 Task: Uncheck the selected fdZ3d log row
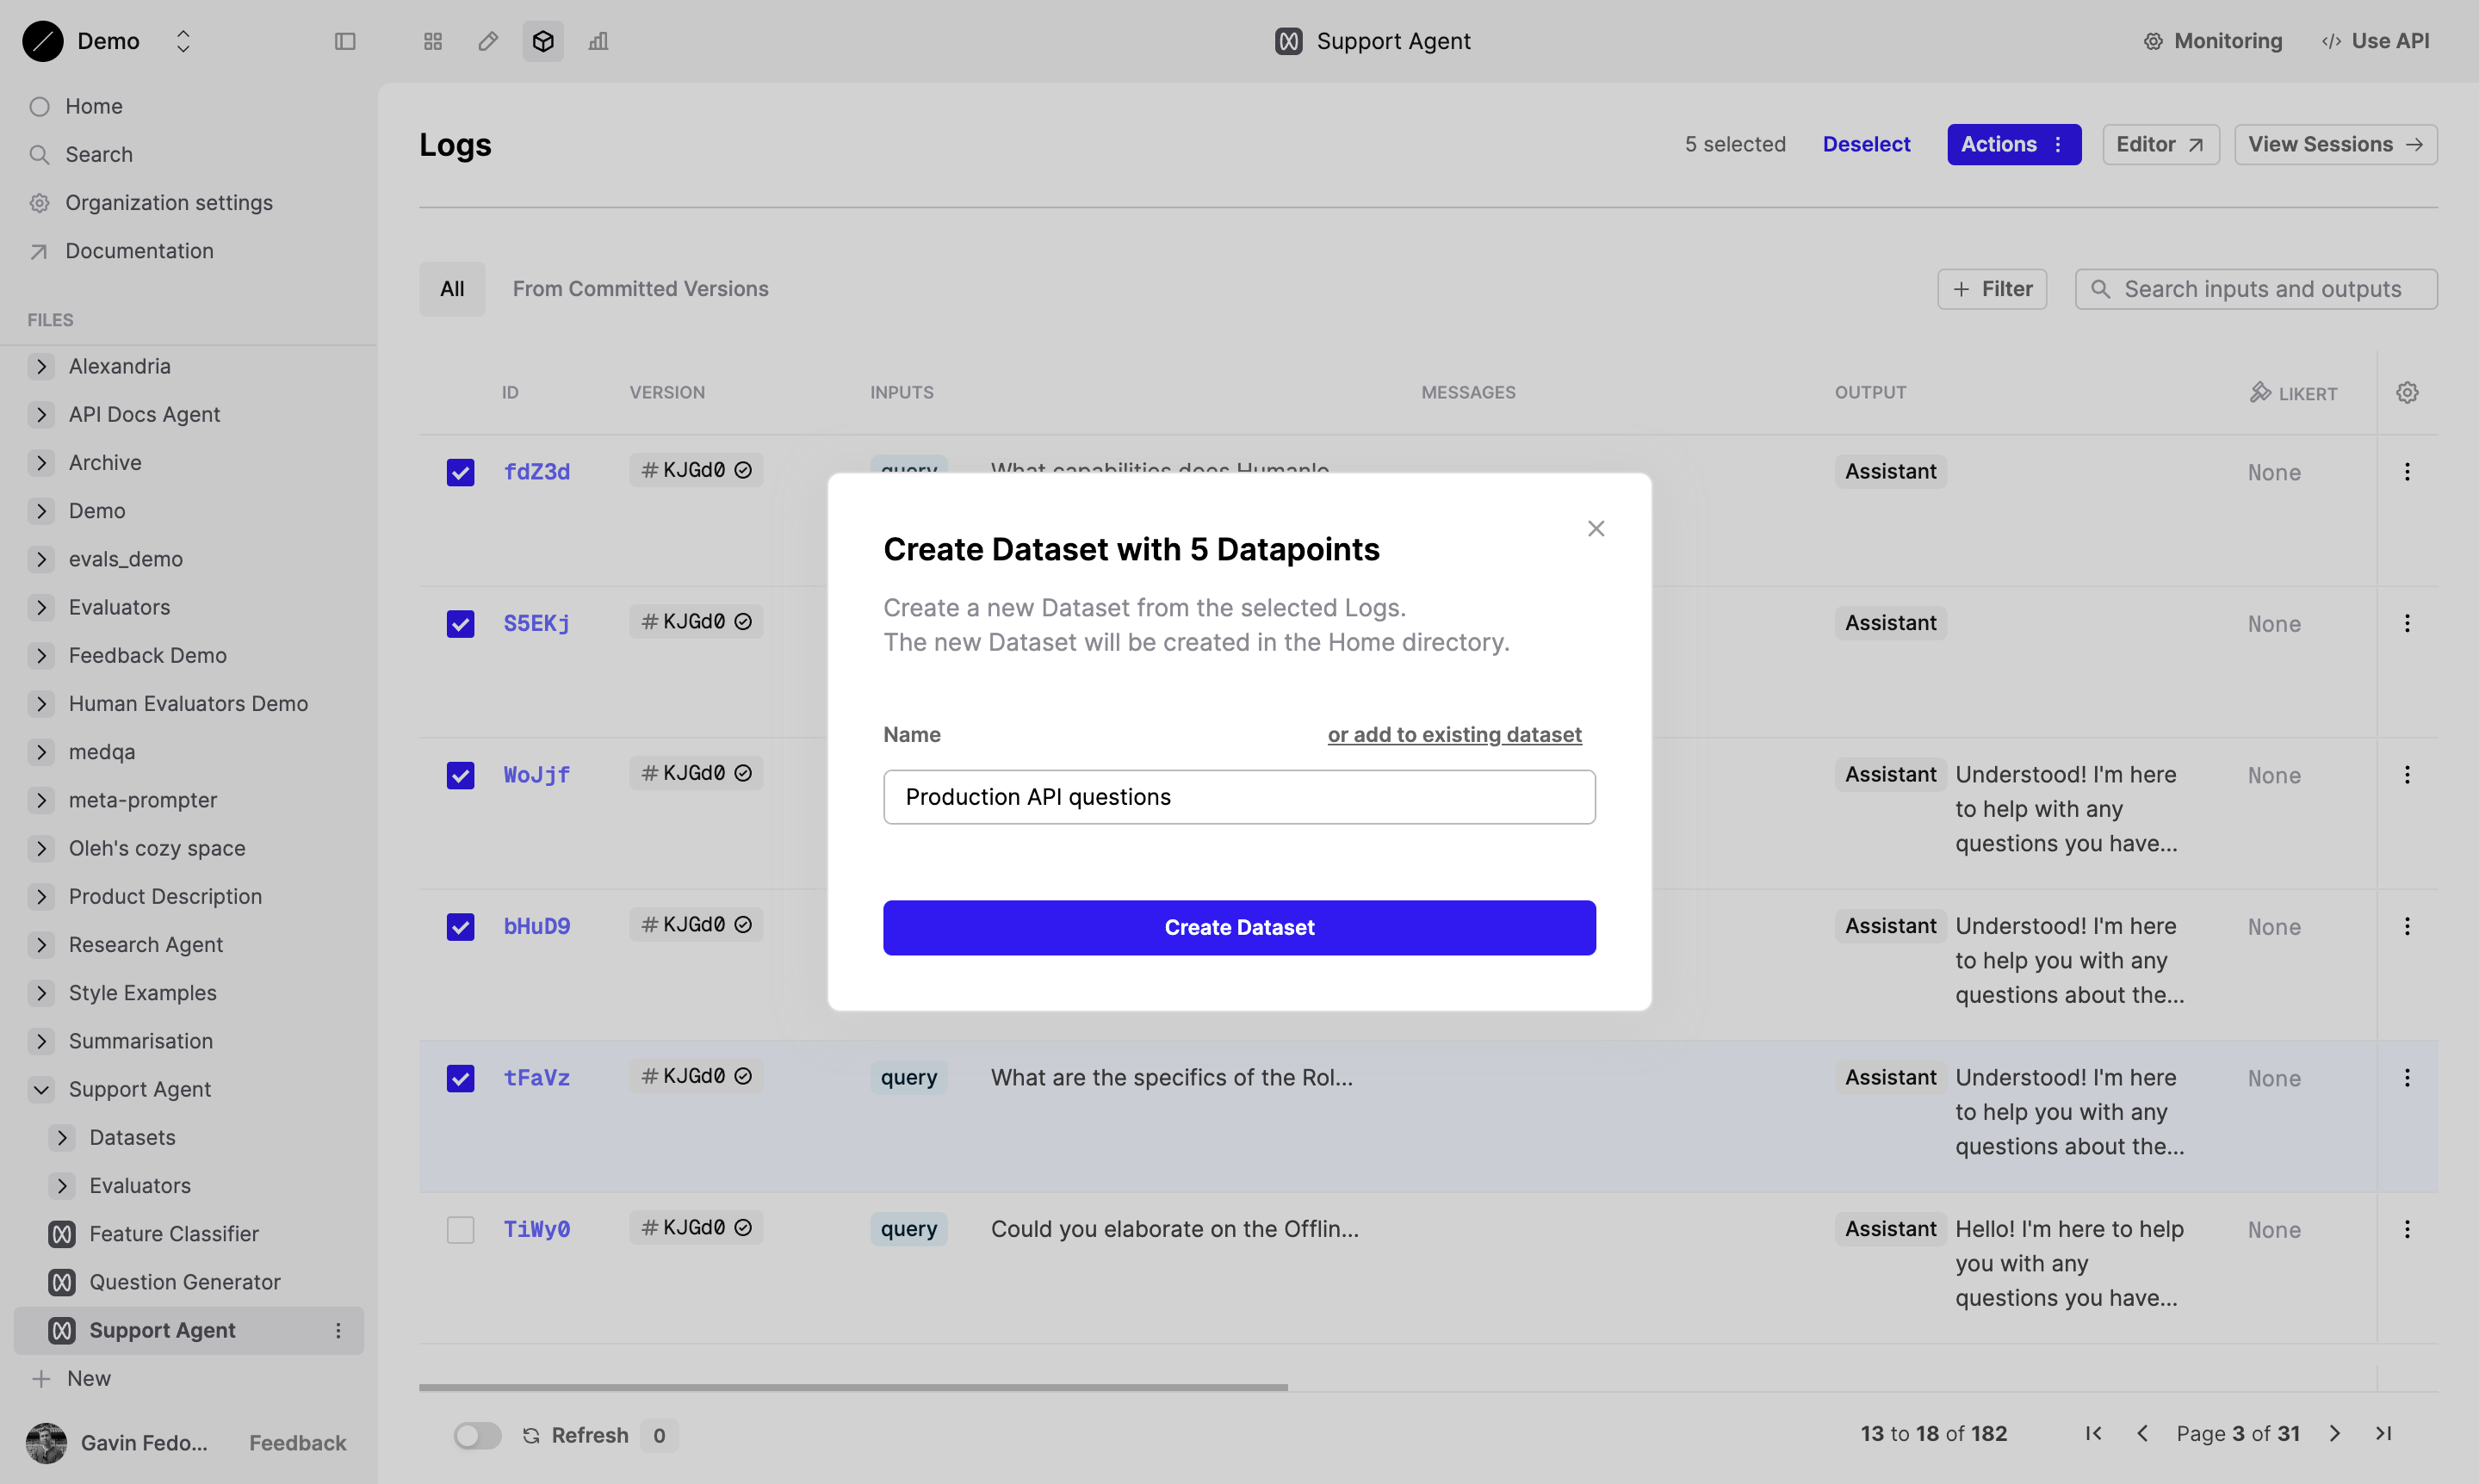460,472
